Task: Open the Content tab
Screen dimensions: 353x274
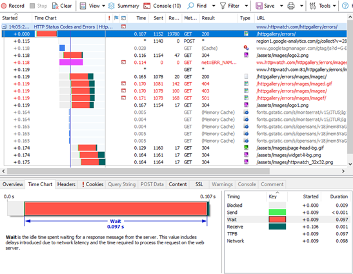Action: (177, 184)
